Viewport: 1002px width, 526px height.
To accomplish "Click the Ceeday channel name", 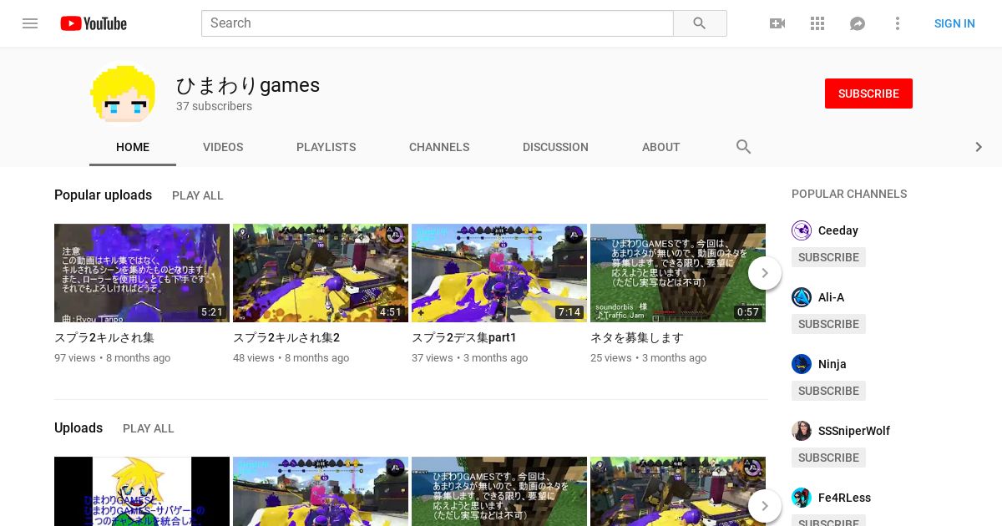I will pyautogui.click(x=838, y=230).
